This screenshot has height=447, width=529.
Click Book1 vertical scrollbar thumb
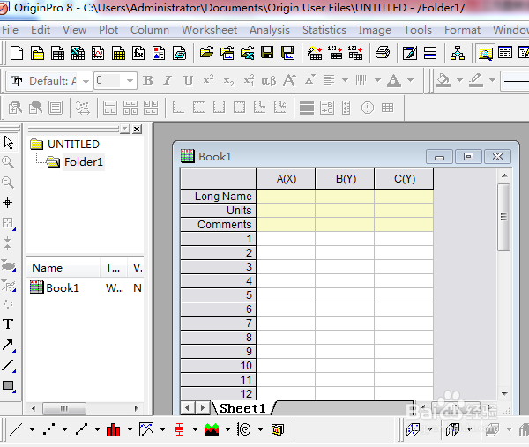coord(503,217)
